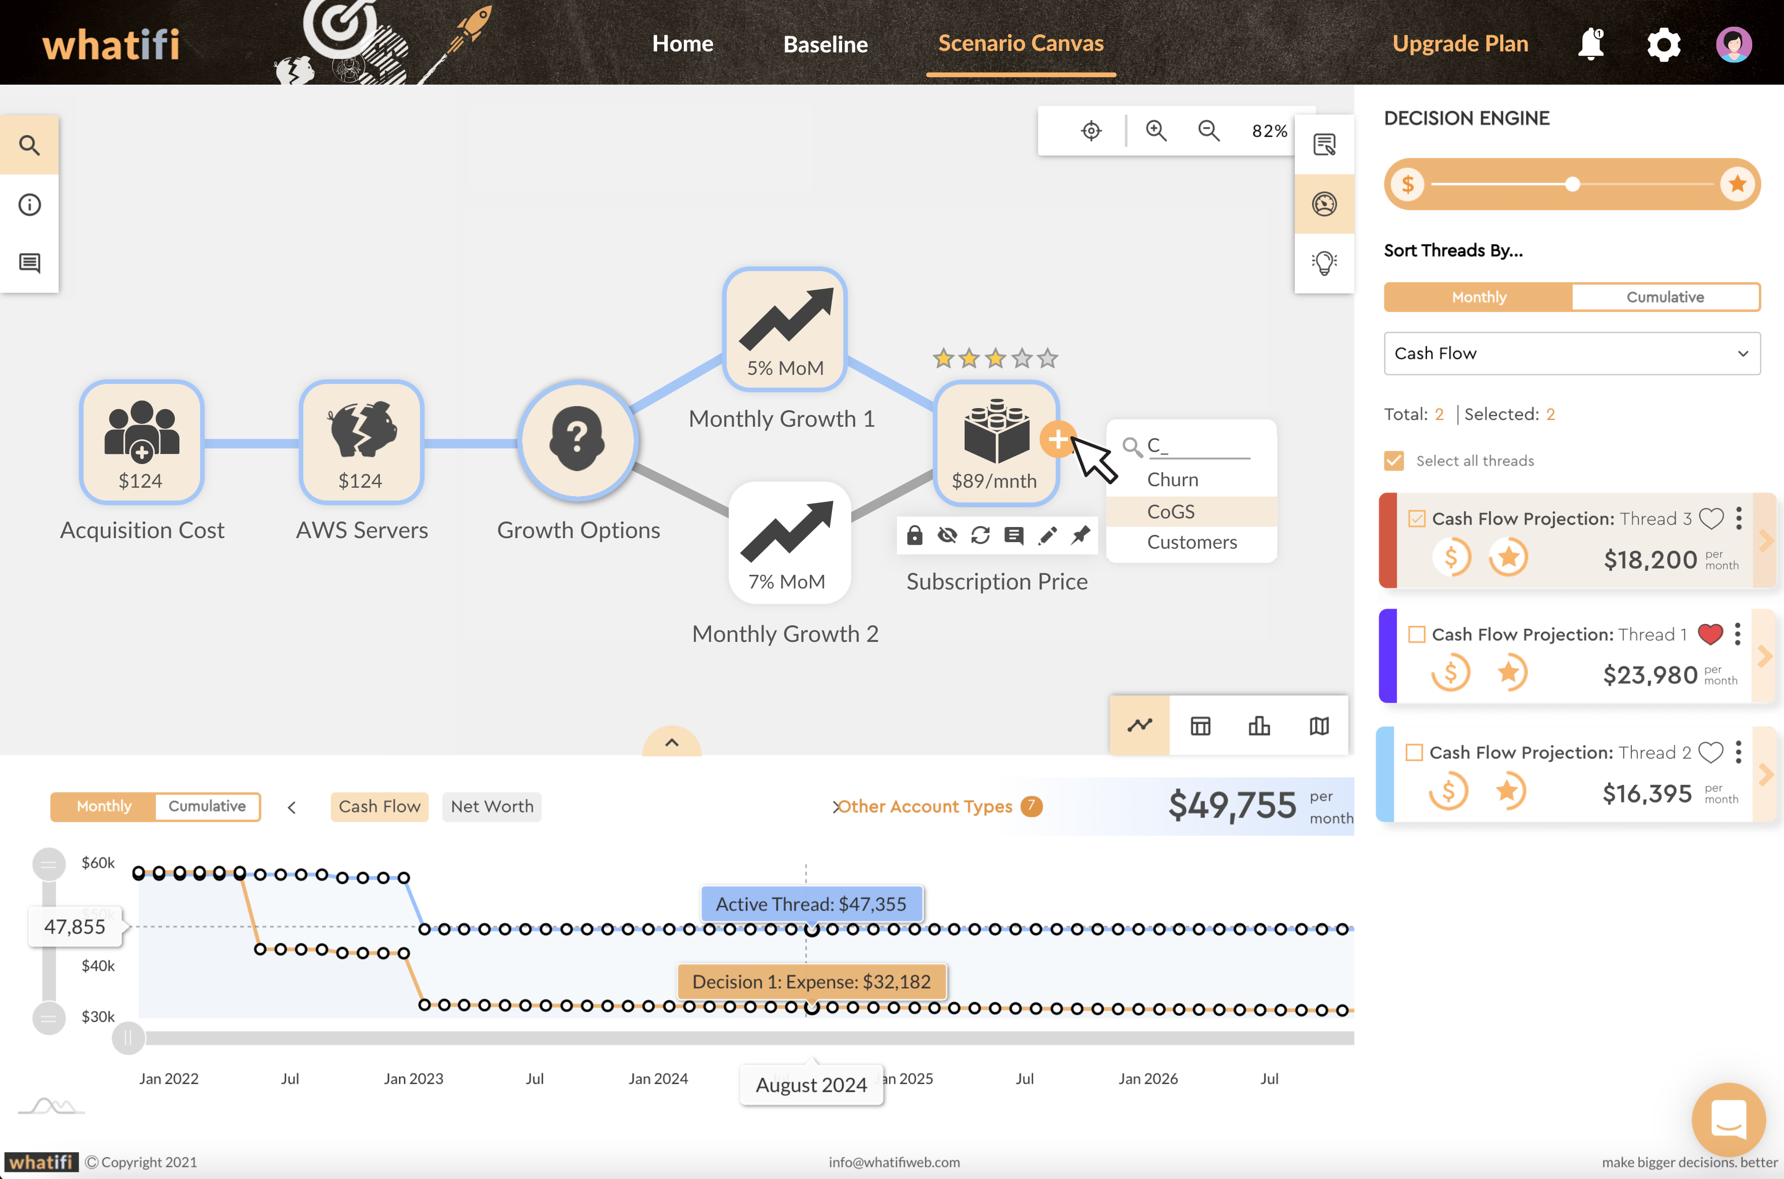Viewport: 1784px width, 1179px height.
Task: Select CoGS from the node search list
Action: (x=1170, y=511)
